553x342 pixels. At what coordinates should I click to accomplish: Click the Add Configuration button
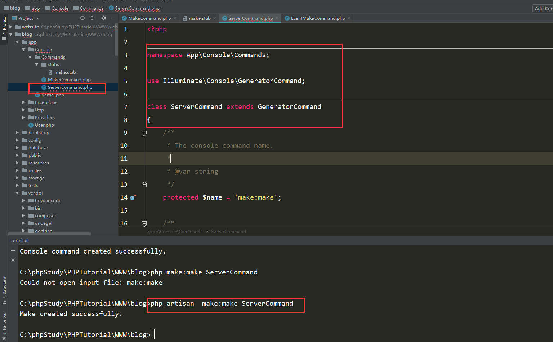tap(543, 8)
